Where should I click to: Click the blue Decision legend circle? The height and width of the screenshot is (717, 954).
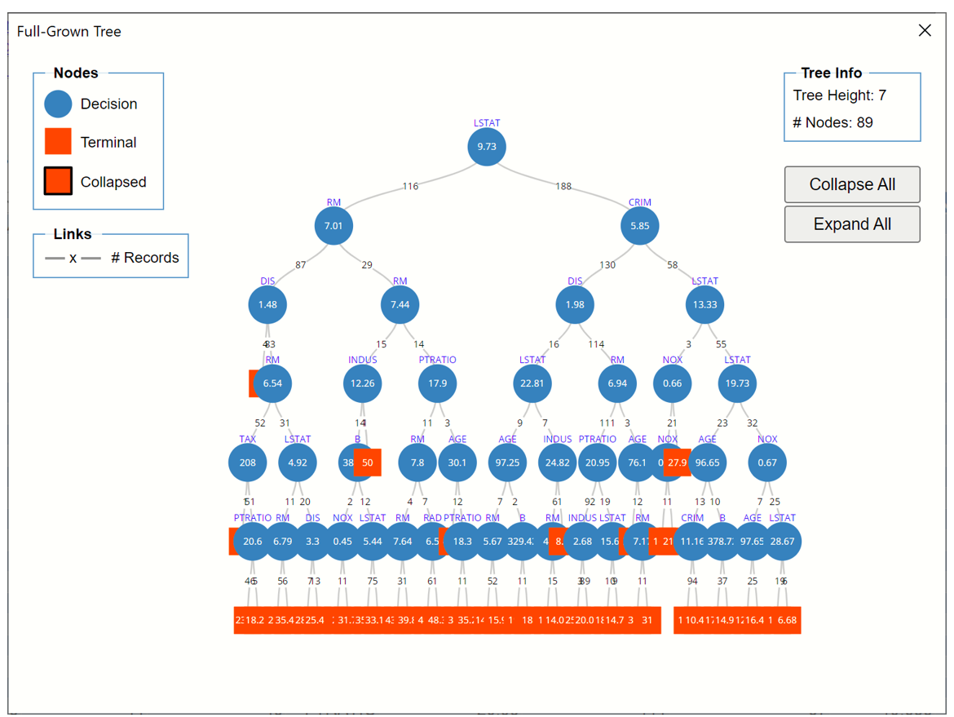click(x=58, y=104)
